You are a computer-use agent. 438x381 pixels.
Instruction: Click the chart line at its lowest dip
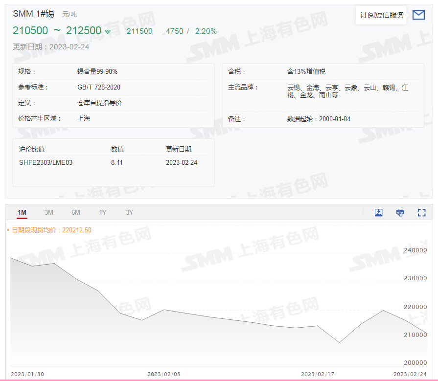click(340, 342)
